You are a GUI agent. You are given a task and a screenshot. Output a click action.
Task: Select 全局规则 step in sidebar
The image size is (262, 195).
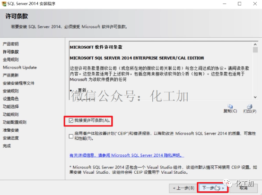[x=11, y=59]
